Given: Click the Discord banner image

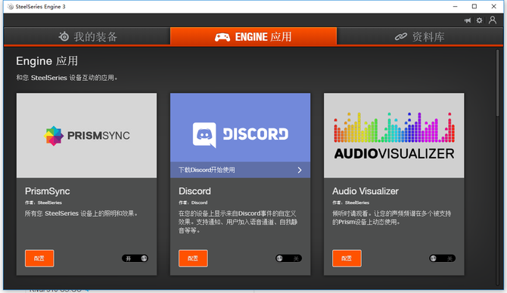Looking at the screenshot, I should [x=240, y=128].
